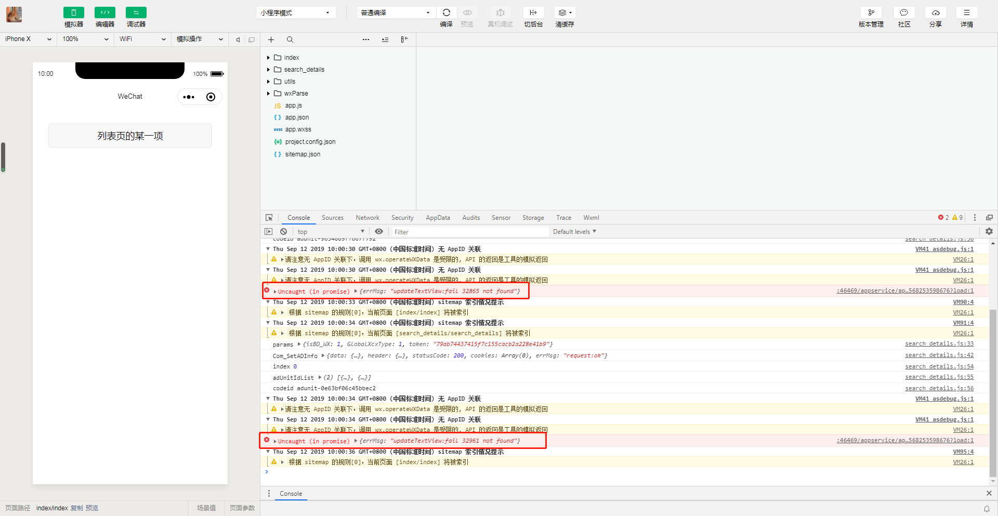This screenshot has height=516, width=998.
Task: Open the iPhone X device dropdown
Action: [x=28, y=39]
